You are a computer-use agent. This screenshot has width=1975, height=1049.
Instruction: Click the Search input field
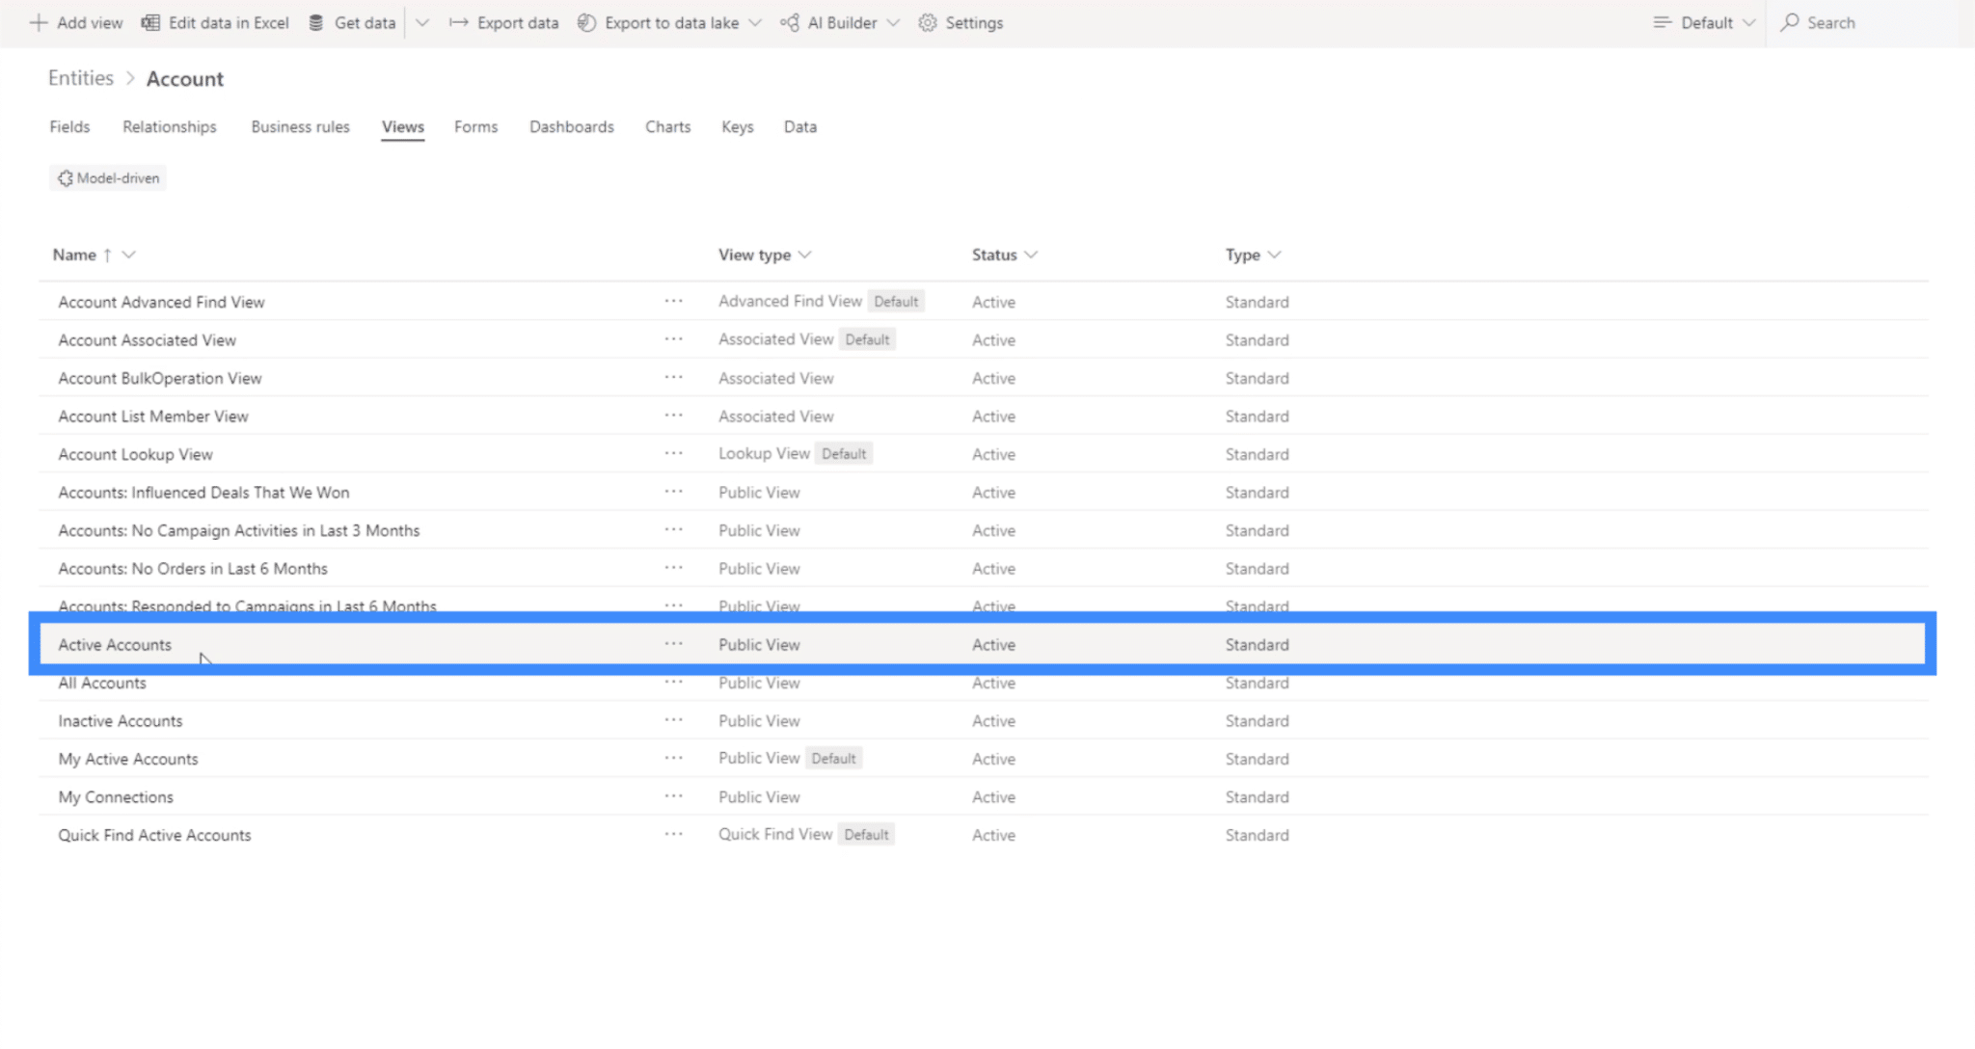pos(1871,22)
